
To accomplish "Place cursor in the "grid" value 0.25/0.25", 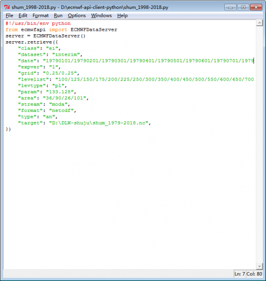I will pos(60,73).
